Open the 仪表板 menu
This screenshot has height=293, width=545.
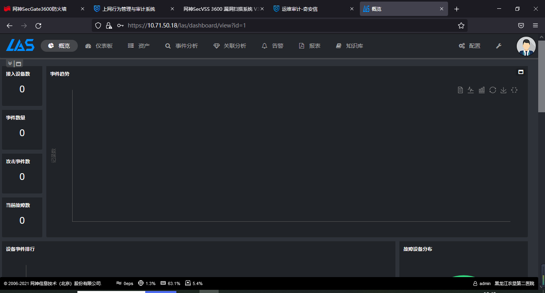99,46
